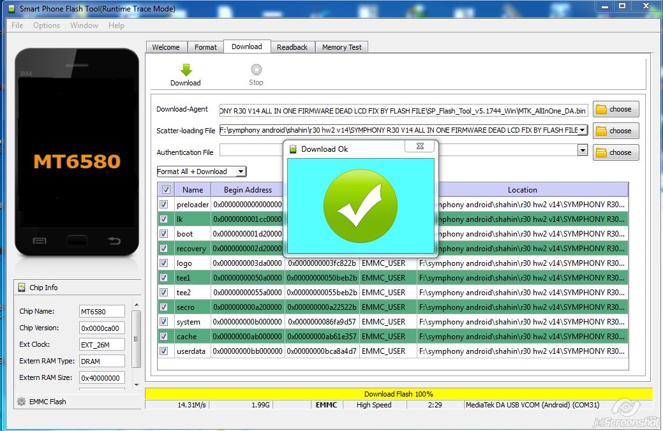Click choose button for Scatter-loading File

(x=616, y=131)
